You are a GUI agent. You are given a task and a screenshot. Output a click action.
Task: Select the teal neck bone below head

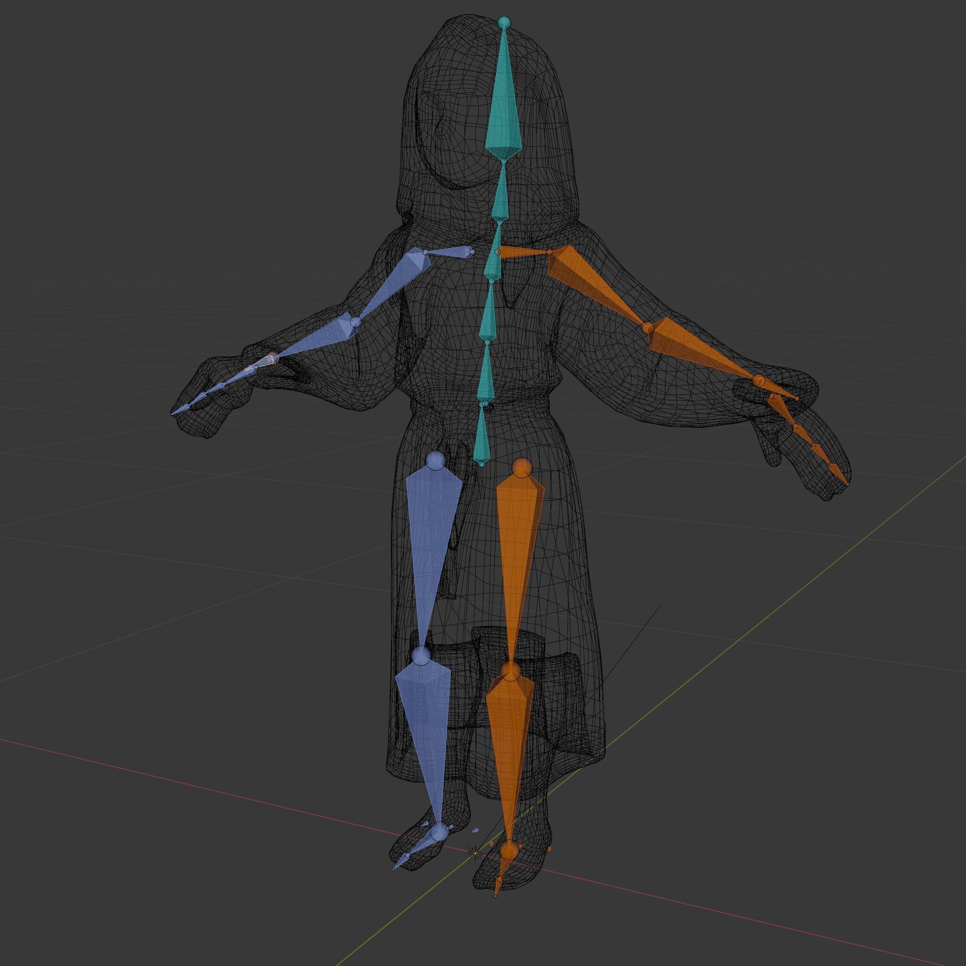pyautogui.click(x=500, y=198)
